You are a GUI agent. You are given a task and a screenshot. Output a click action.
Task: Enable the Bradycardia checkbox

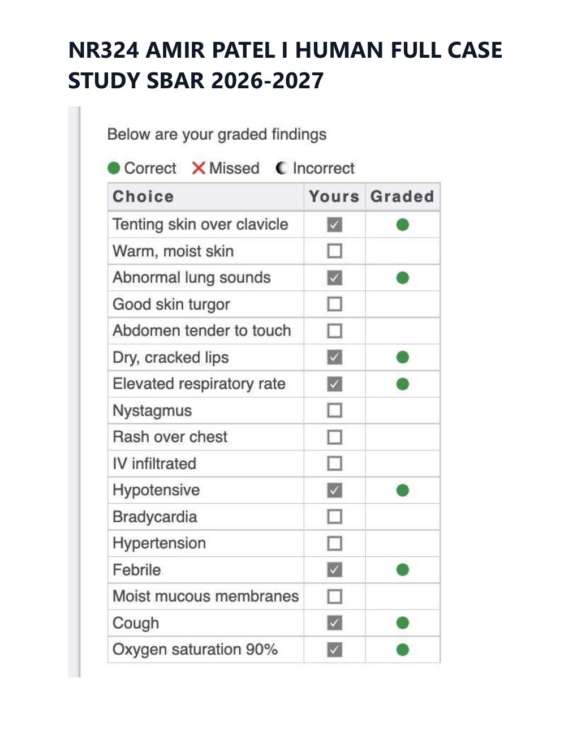[x=335, y=517]
